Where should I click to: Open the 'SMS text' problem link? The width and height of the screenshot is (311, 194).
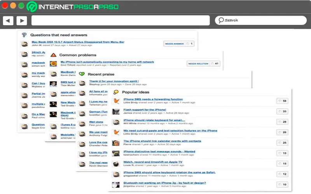(68, 82)
